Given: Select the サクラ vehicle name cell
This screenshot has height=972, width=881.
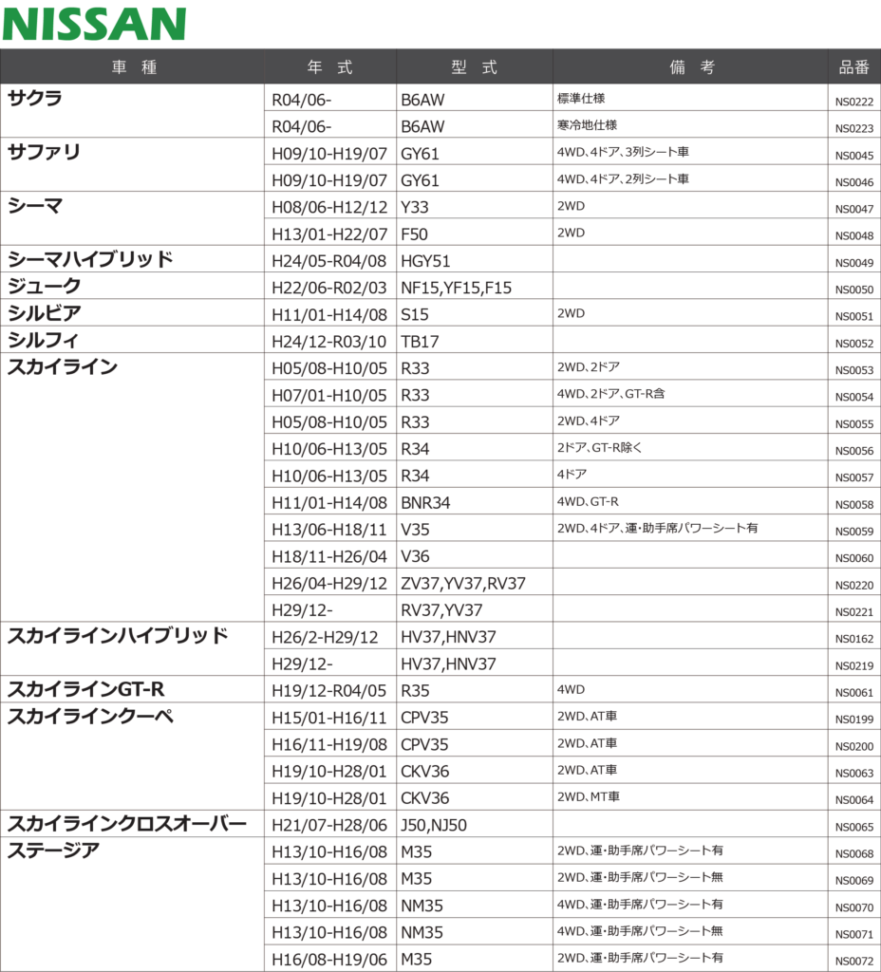Looking at the screenshot, I should 41,98.
